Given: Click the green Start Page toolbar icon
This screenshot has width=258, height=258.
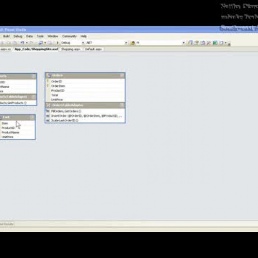Looking at the screenshot, I should coord(215,43).
